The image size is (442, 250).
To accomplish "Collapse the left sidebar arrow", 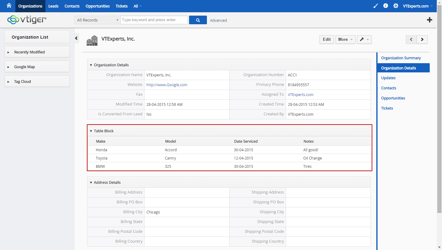I will click(76, 38).
